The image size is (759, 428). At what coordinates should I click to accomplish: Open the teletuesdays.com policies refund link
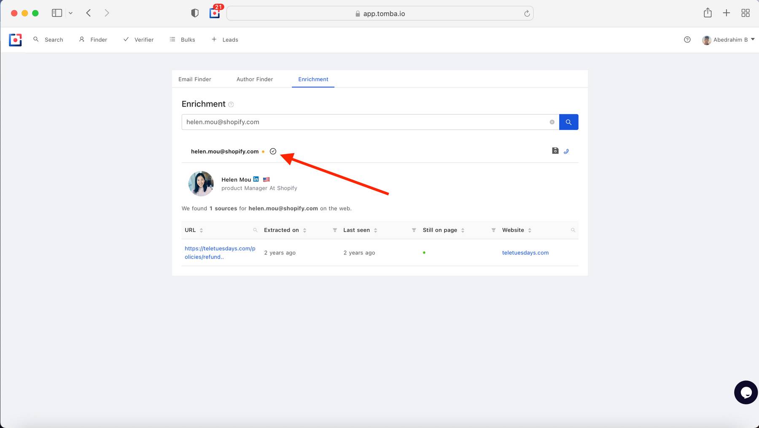(220, 253)
